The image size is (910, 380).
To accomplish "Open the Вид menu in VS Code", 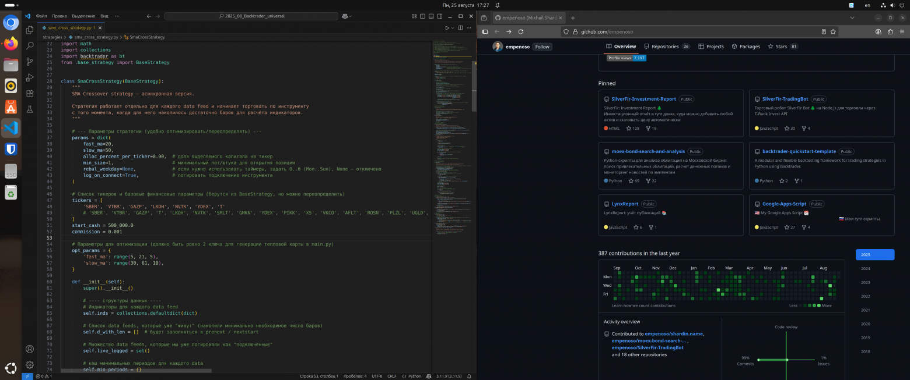I will [x=104, y=16].
